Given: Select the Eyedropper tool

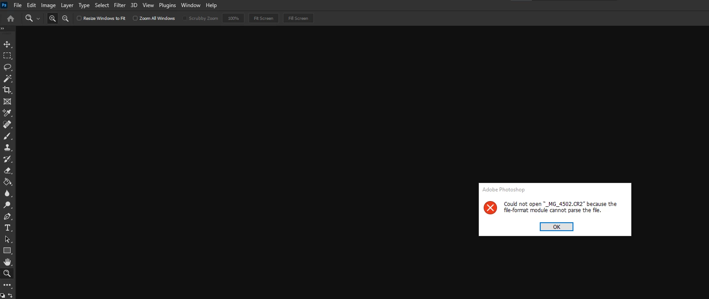Looking at the screenshot, I should tap(7, 113).
